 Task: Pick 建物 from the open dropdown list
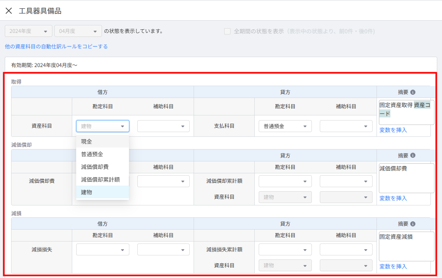(x=102, y=192)
